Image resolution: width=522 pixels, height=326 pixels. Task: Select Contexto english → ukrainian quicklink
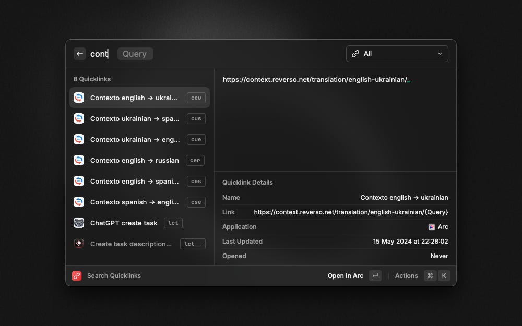(139, 98)
